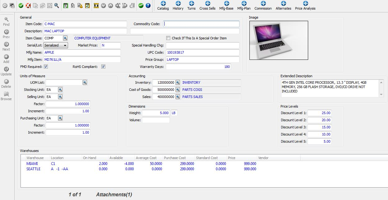388x200 pixels.
Task: Click the Attachments(1) link
Action: coord(115,195)
